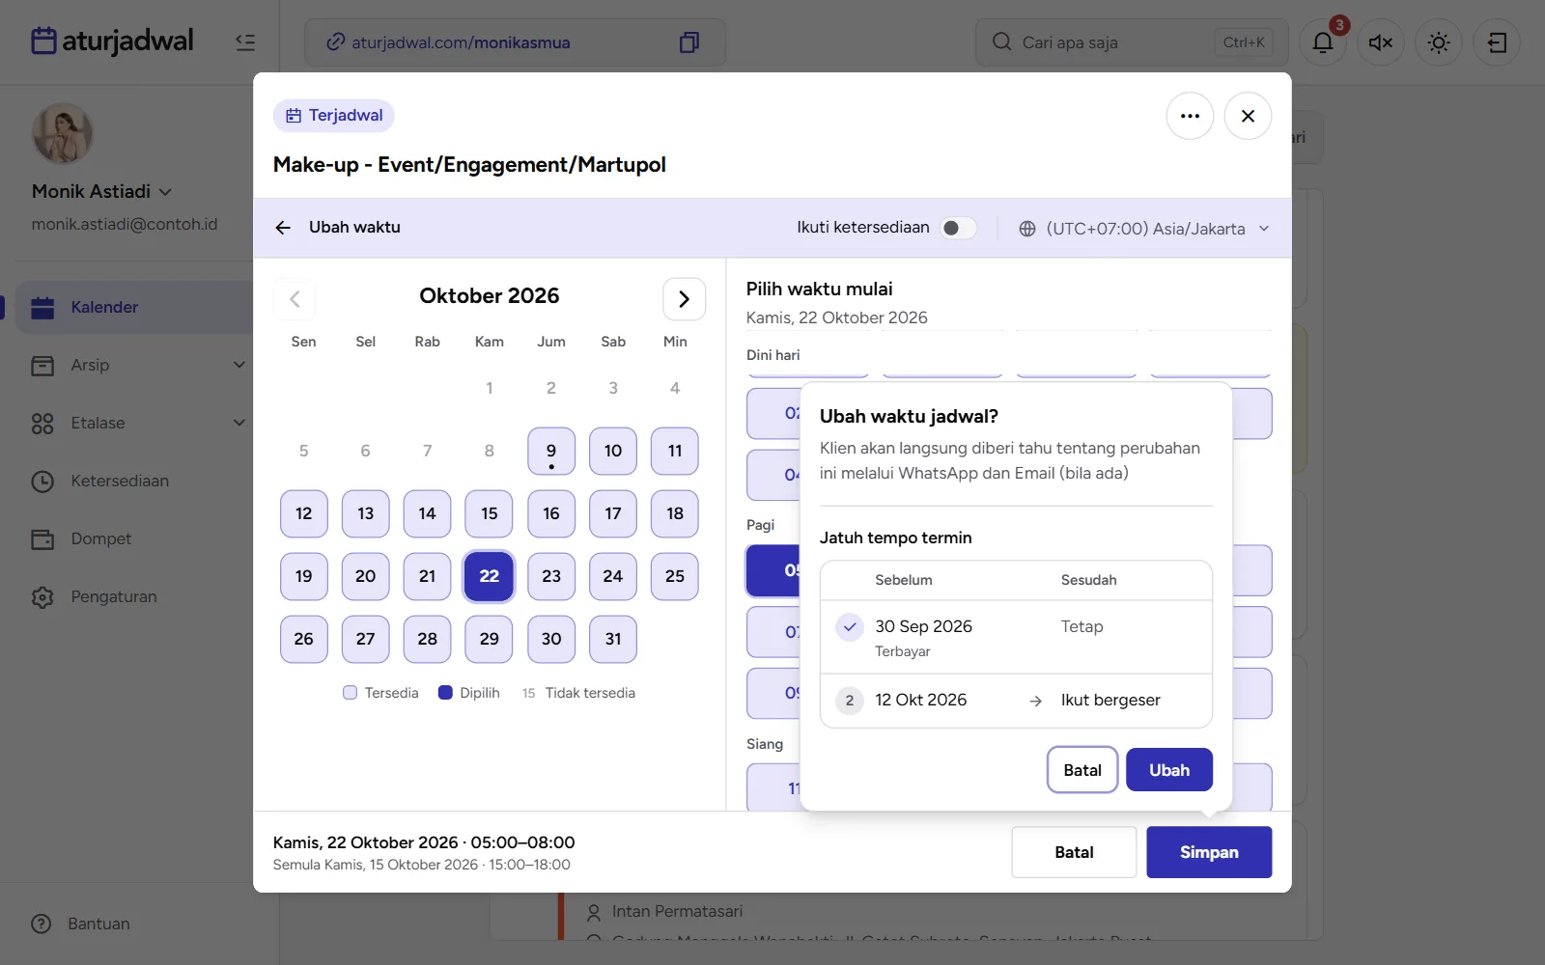Go back using the Ubah waktu arrow
1545x965 pixels.
point(283,228)
